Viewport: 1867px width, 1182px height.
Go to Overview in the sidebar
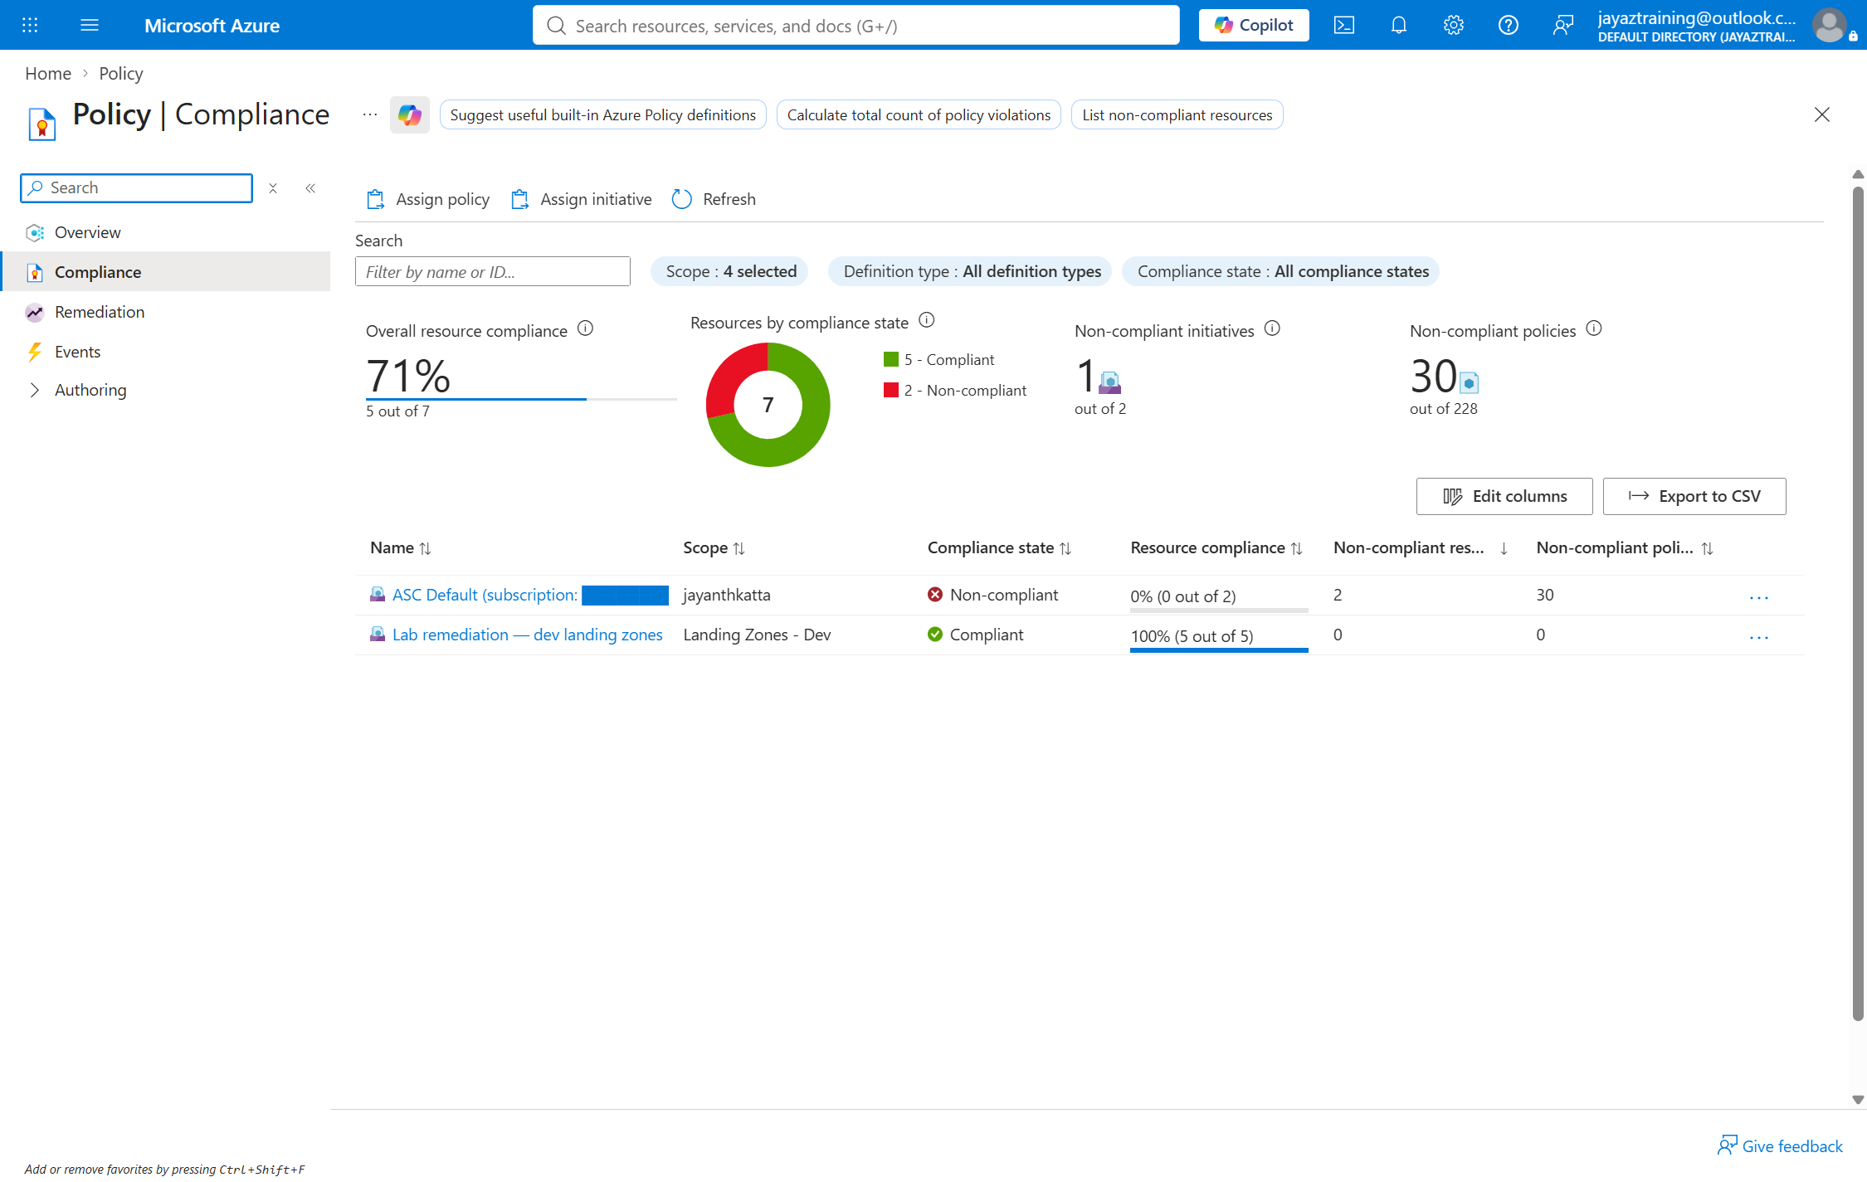click(x=87, y=232)
